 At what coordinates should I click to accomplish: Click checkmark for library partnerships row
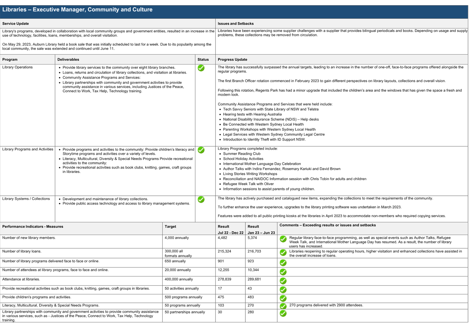pos(283,313)
